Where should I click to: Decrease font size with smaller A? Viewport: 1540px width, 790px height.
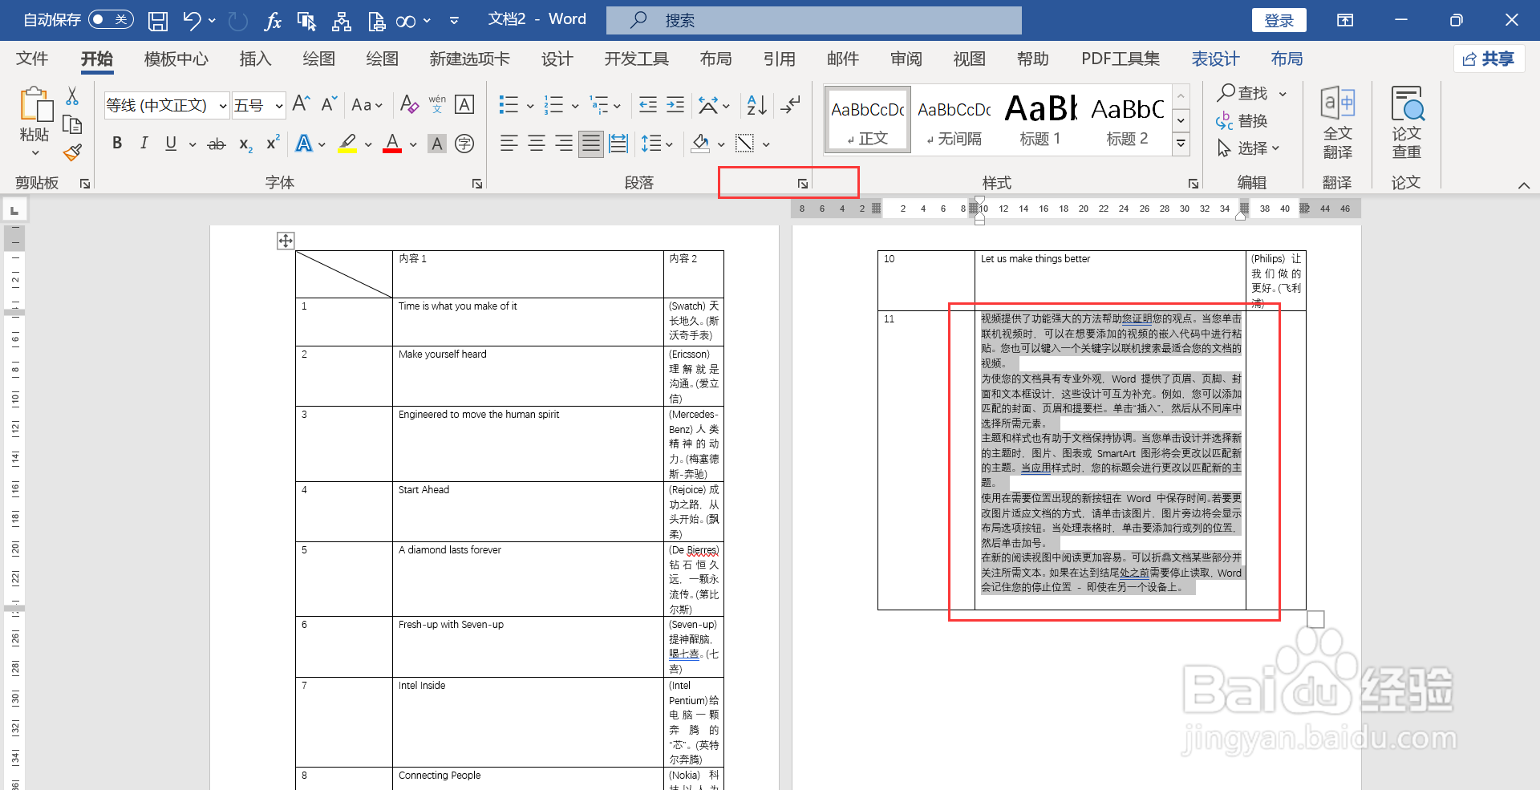(x=329, y=104)
